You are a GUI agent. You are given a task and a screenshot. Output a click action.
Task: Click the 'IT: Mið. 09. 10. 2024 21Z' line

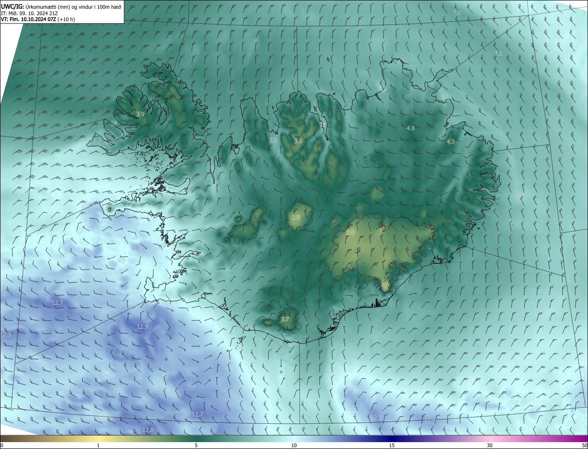point(30,13)
